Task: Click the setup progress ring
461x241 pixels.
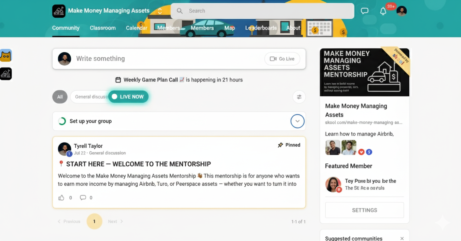Action: pos(62,121)
